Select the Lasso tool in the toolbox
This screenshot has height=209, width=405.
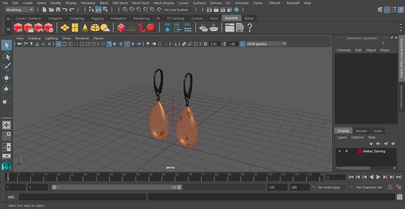tap(6, 56)
